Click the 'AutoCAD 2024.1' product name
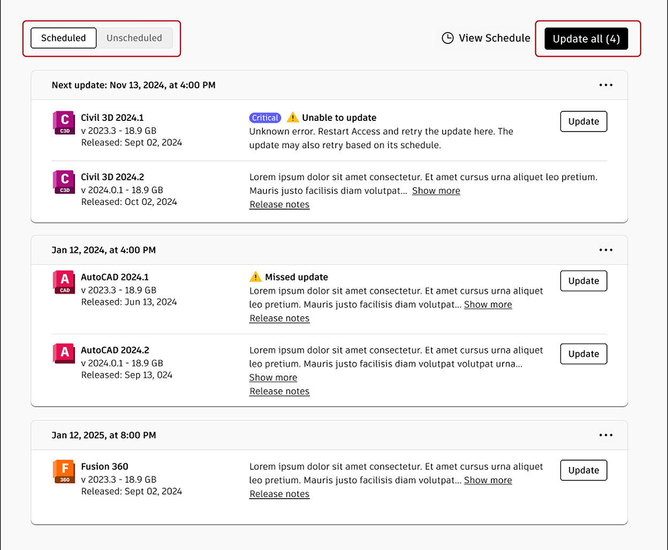The height and width of the screenshot is (550, 668). click(115, 277)
